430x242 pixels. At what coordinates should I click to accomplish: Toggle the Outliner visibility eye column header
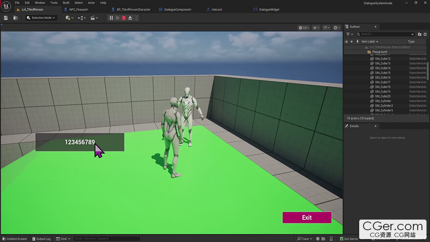tap(346, 42)
